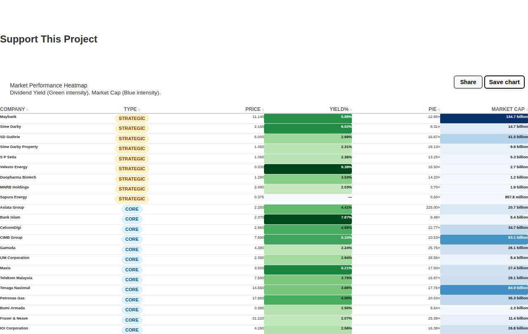This screenshot has width=528, height=334.
Task: Click Petronas Gas price 17.860
Action: pos(258,298)
